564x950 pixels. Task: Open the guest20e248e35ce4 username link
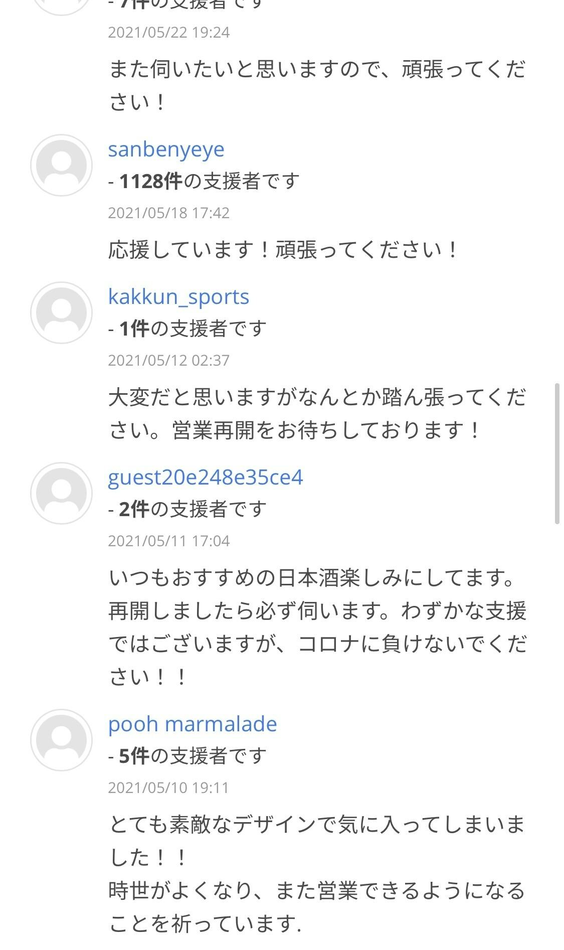[x=206, y=477]
